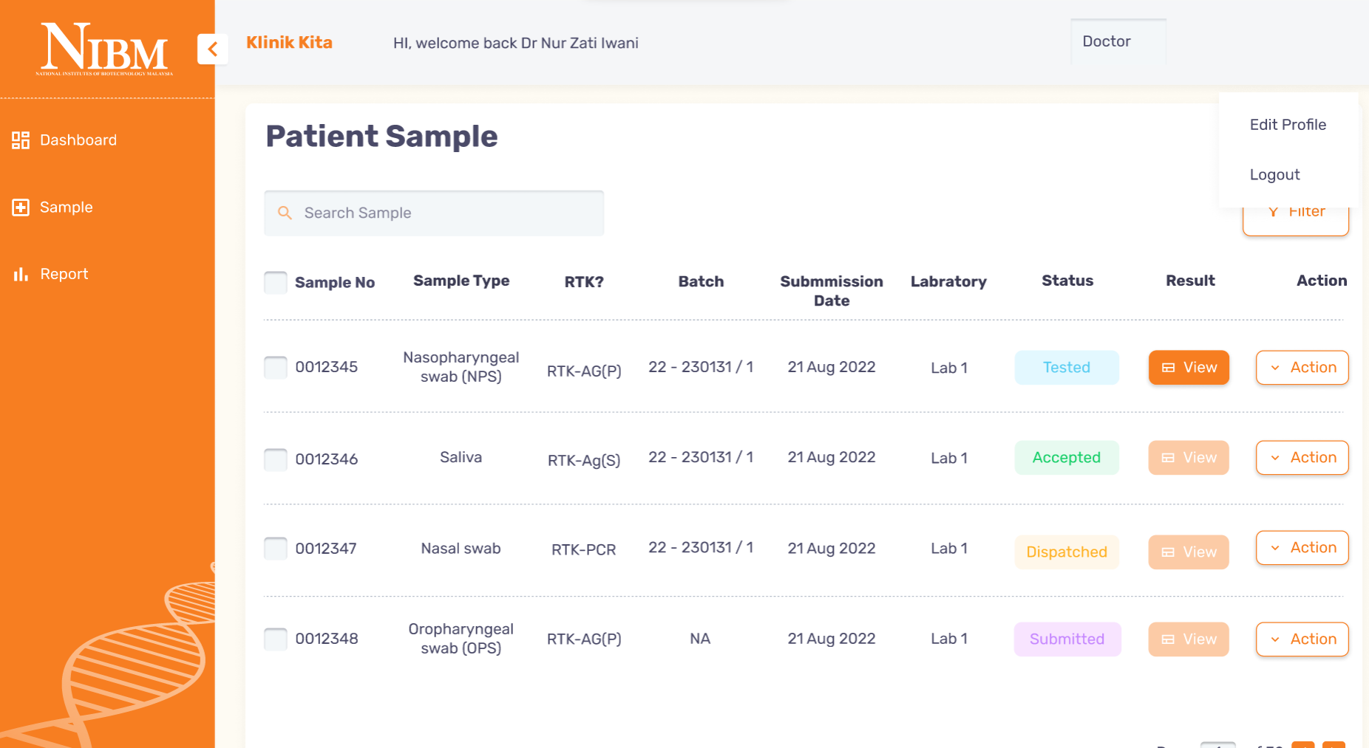Select the checkbox beside sample 0012348
Image resolution: width=1369 pixels, height=748 pixels.
(275, 639)
